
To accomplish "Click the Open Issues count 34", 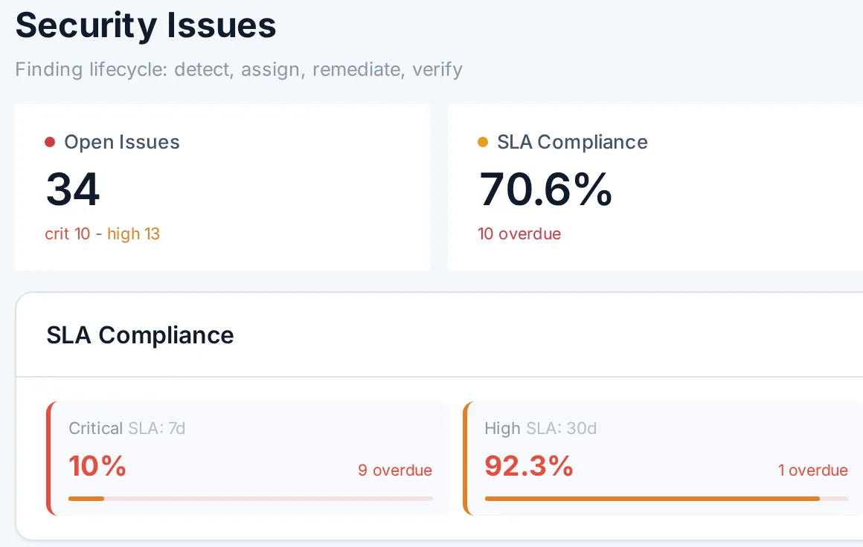I will pyautogui.click(x=73, y=189).
